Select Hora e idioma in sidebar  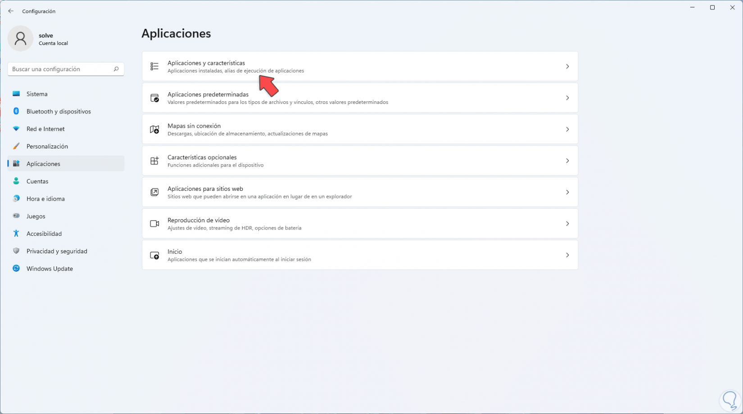coord(45,199)
